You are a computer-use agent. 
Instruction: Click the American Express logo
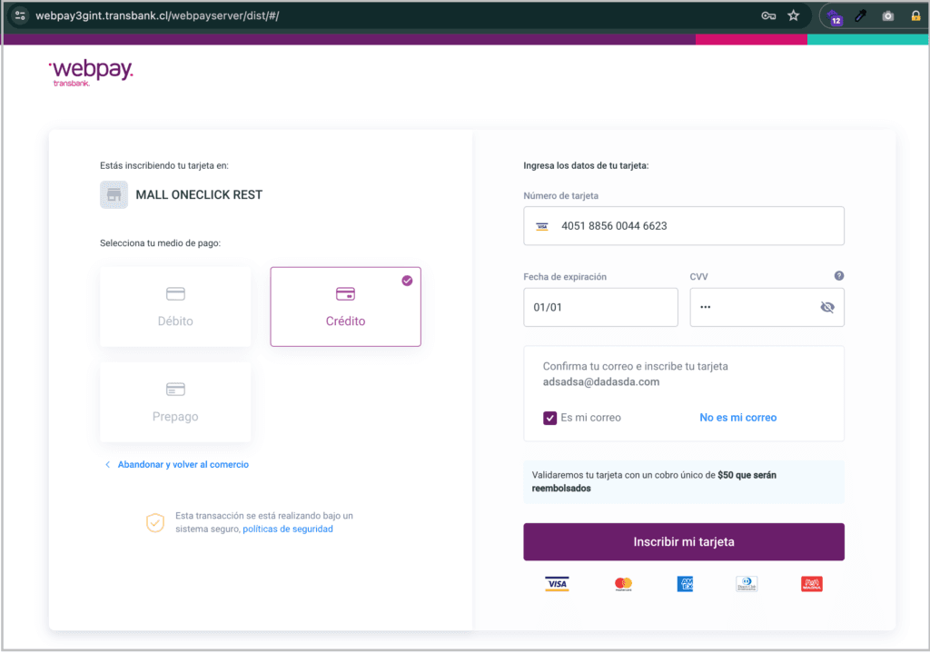pos(685,584)
